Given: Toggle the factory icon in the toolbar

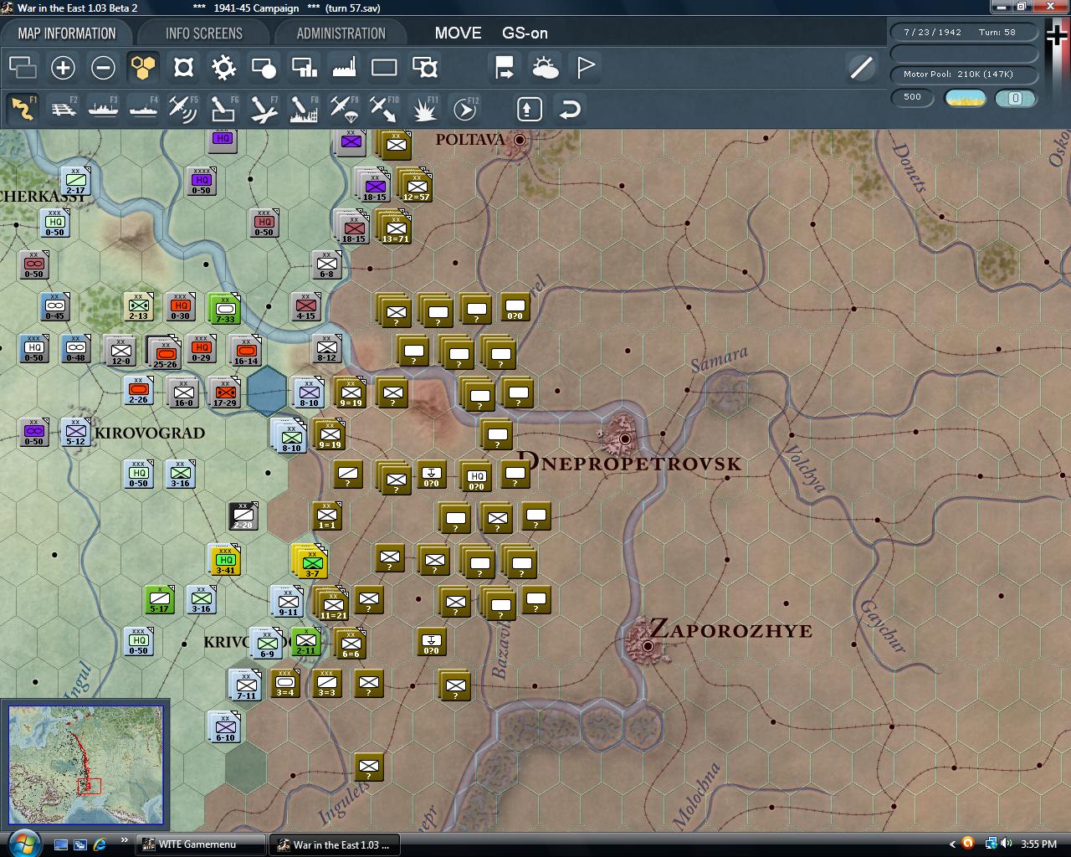Looking at the screenshot, I should (344, 67).
